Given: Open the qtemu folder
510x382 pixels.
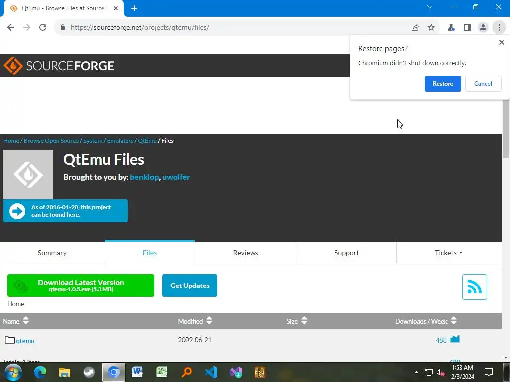Looking at the screenshot, I should point(25,341).
